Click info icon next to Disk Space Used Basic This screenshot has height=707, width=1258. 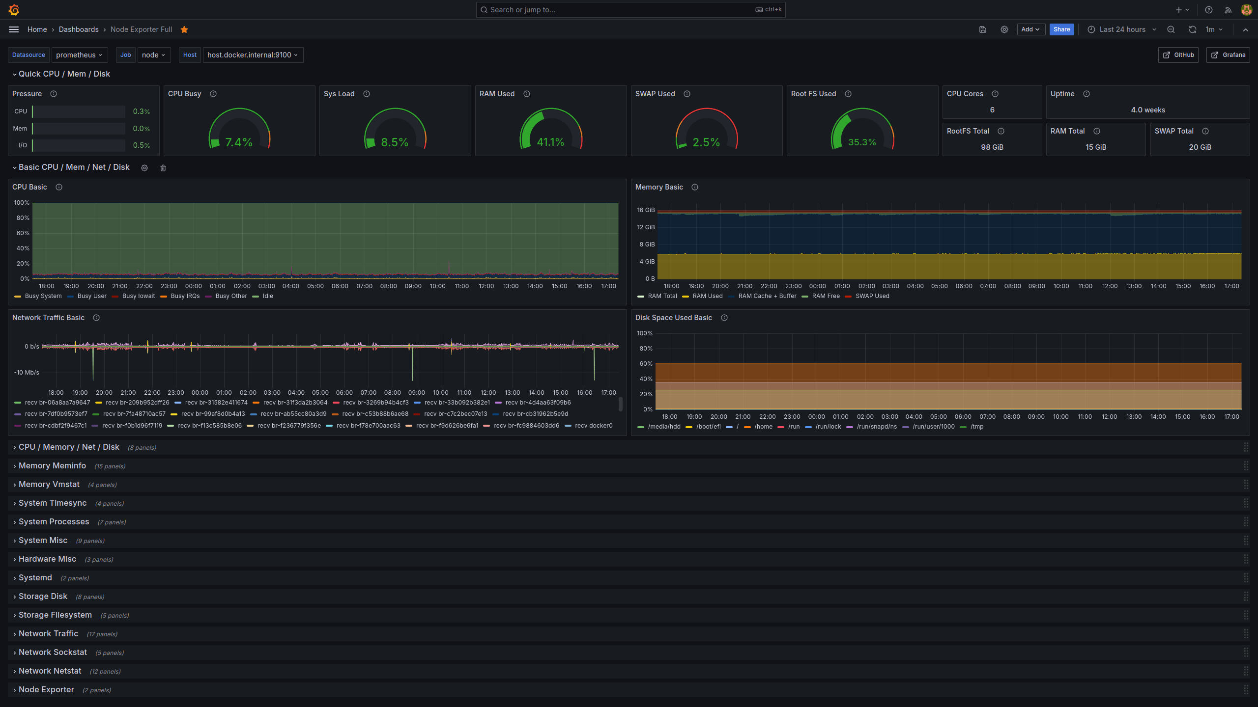(724, 318)
